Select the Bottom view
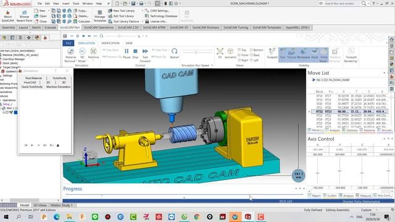This screenshot has height=222, width=395. tap(256, 50)
